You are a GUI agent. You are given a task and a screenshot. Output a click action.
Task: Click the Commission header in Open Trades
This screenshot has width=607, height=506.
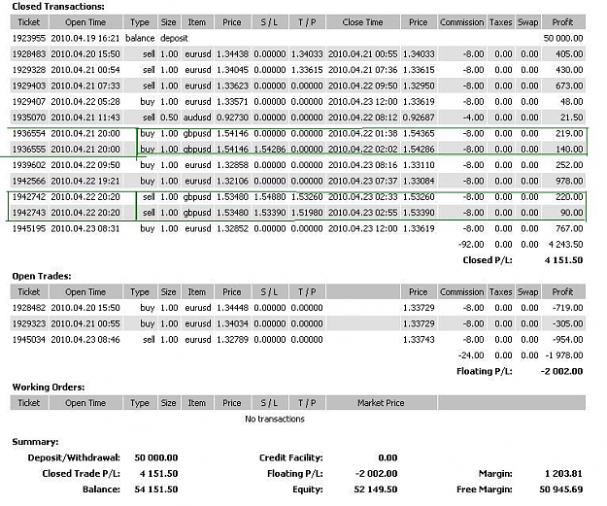[462, 292]
